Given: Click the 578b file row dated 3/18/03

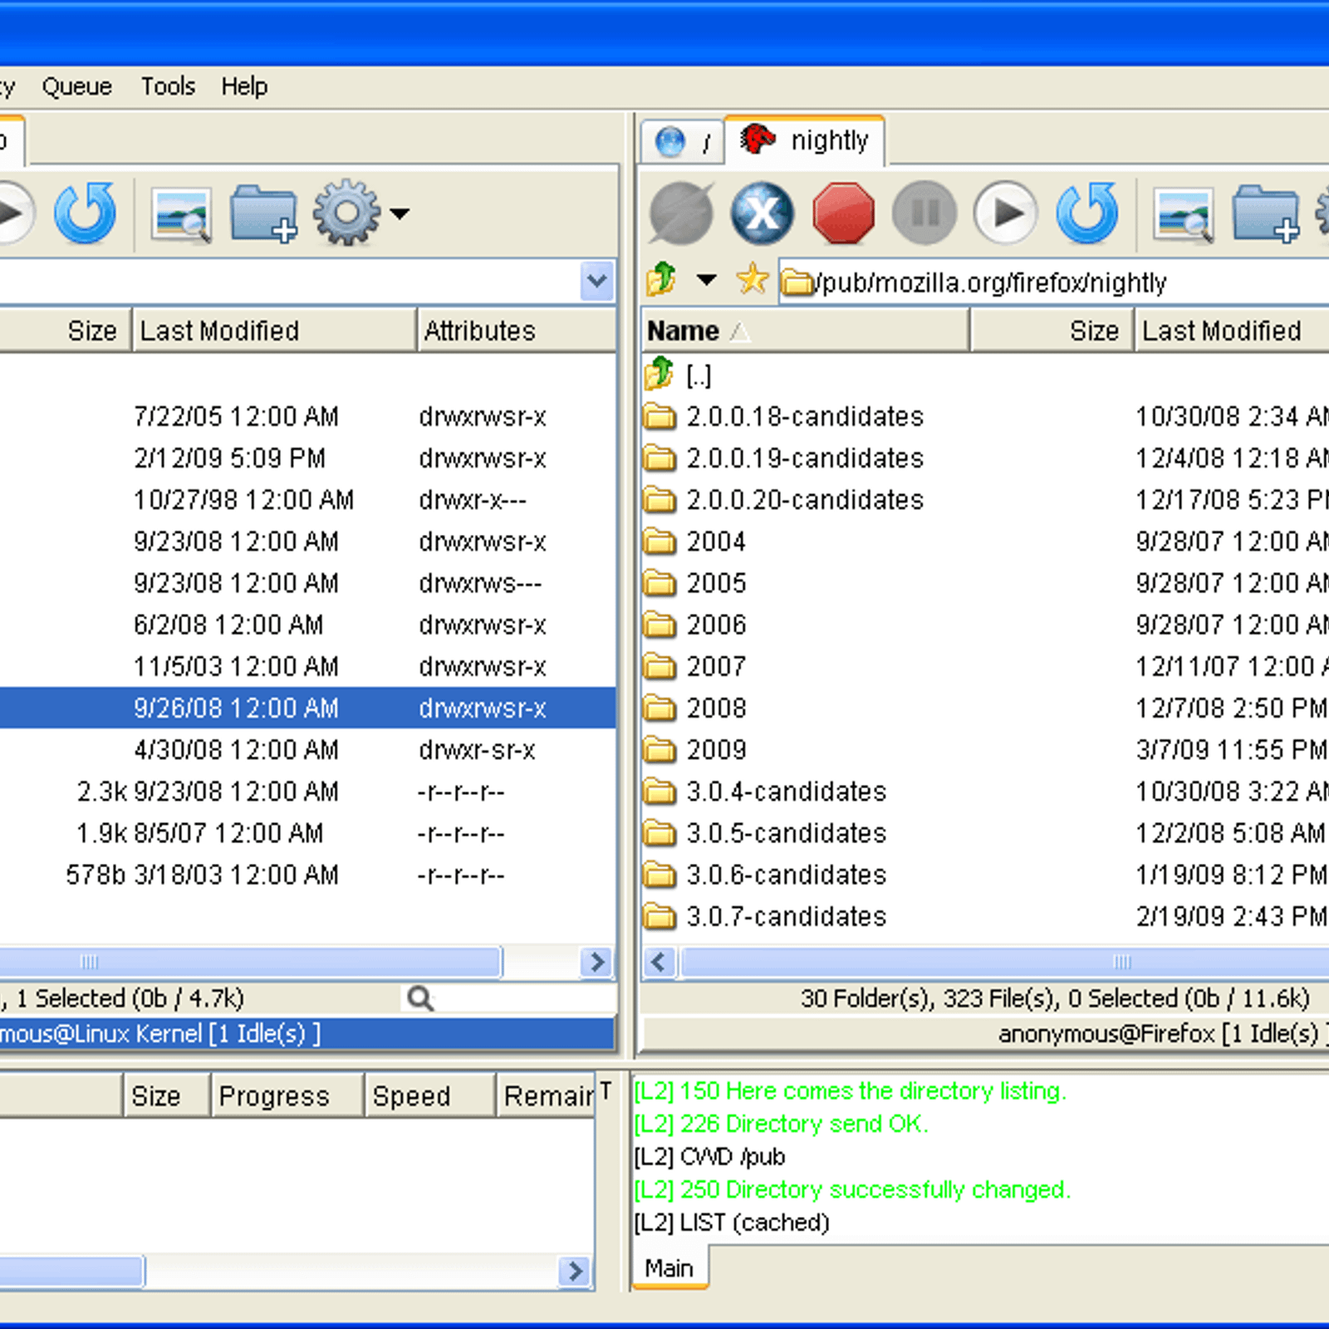Looking at the screenshot, I should click(307, 875).
